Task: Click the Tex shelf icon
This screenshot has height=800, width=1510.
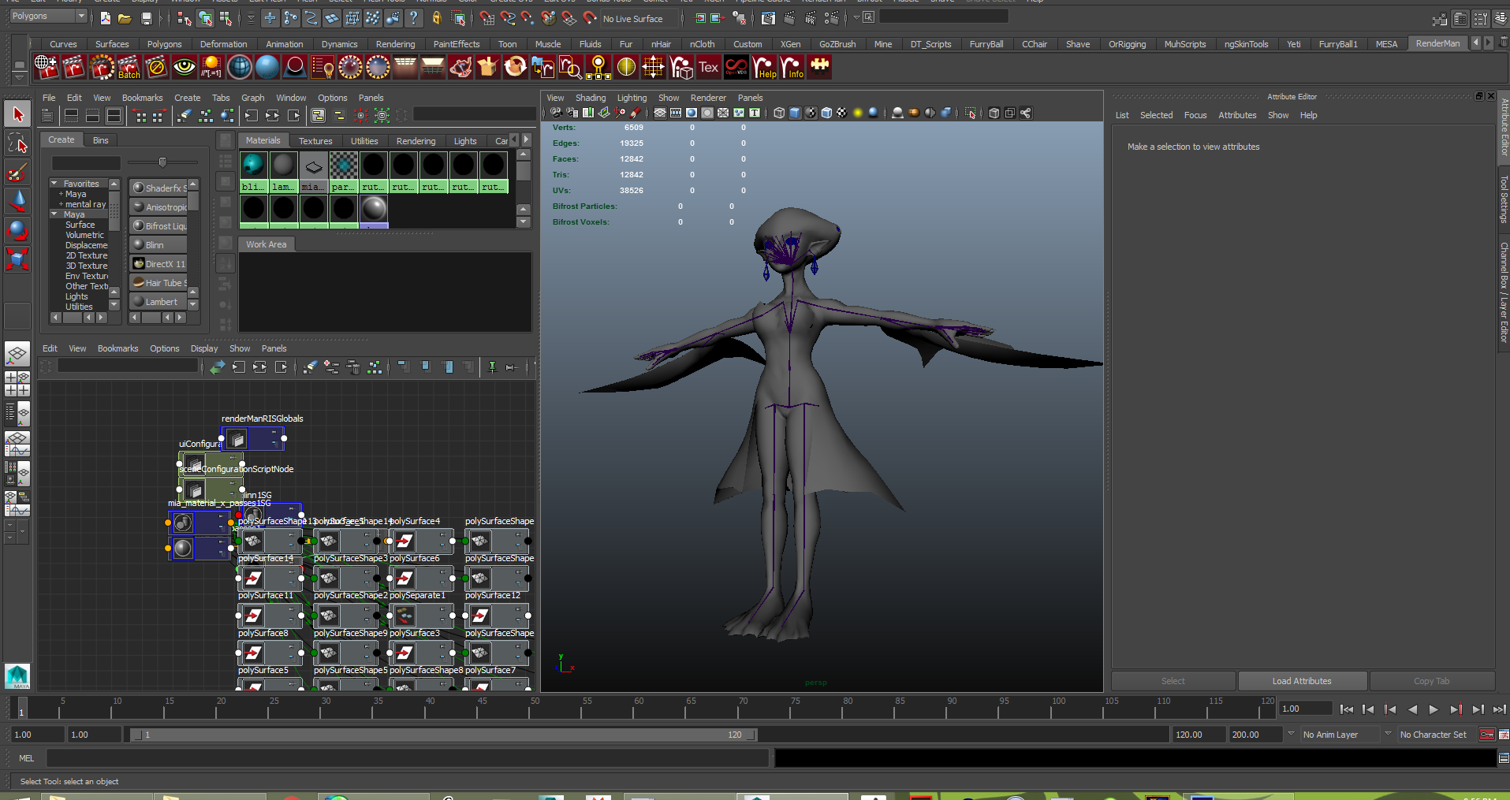Action: click(709, 68)
